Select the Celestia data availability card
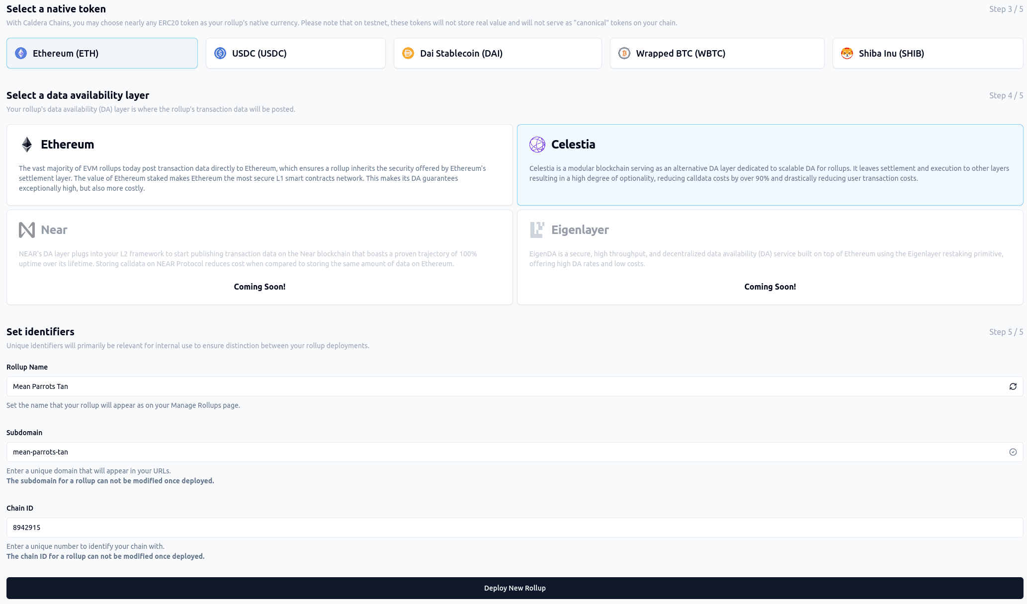This screenshot has width=1027, height=604. [770, 165]
